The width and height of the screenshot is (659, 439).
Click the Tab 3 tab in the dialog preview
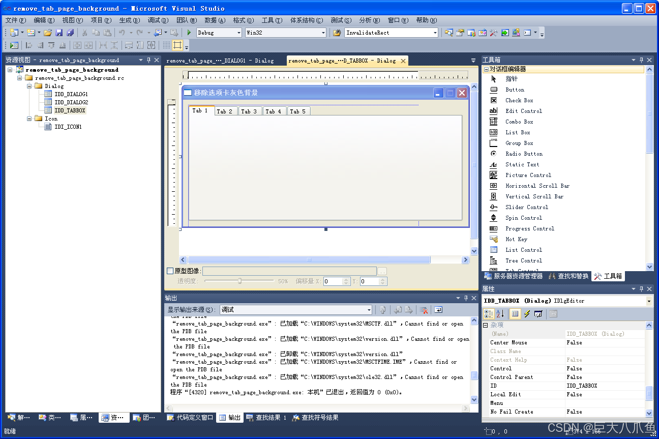tap(249, 111)
